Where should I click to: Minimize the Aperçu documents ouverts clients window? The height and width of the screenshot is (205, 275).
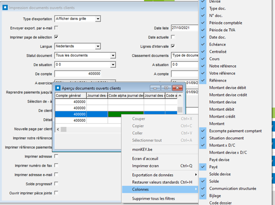(x=155, y=88)
